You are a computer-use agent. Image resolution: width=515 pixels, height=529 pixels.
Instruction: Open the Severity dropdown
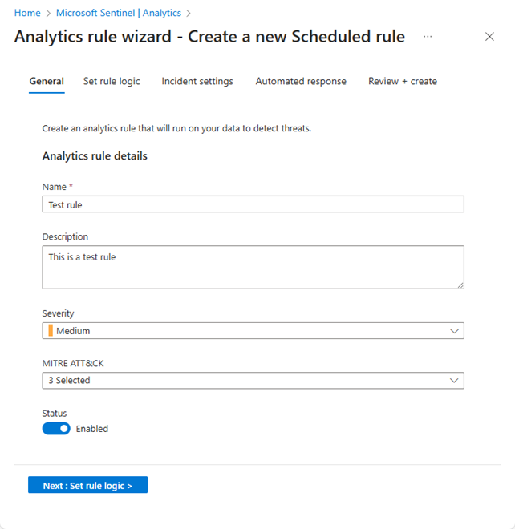coord(253,331)
